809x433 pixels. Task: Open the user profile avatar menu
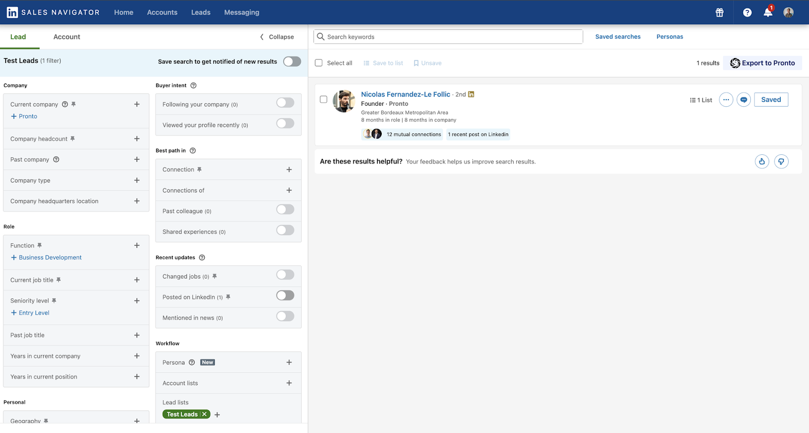tap(788, 13)
